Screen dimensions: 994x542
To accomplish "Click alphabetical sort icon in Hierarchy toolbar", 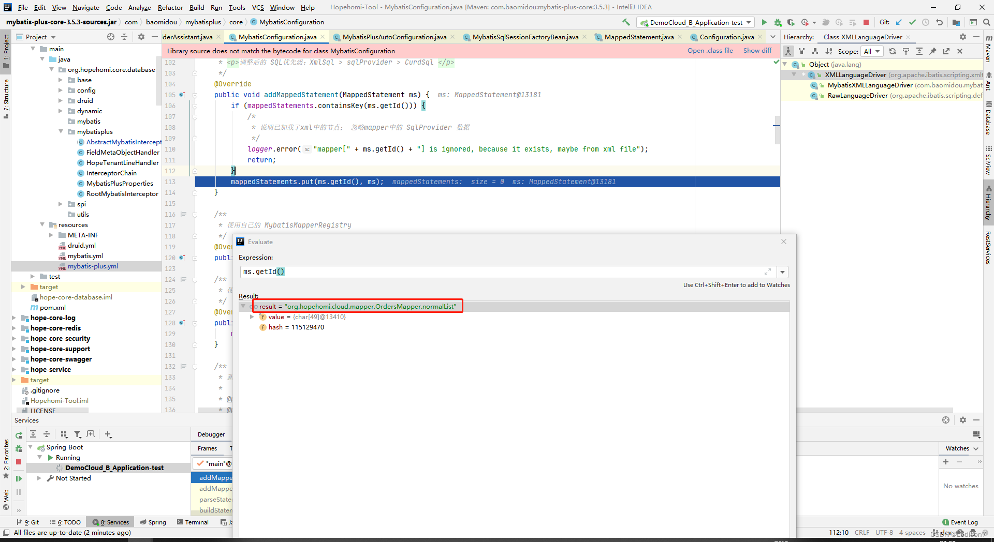I will pos(829,51).
